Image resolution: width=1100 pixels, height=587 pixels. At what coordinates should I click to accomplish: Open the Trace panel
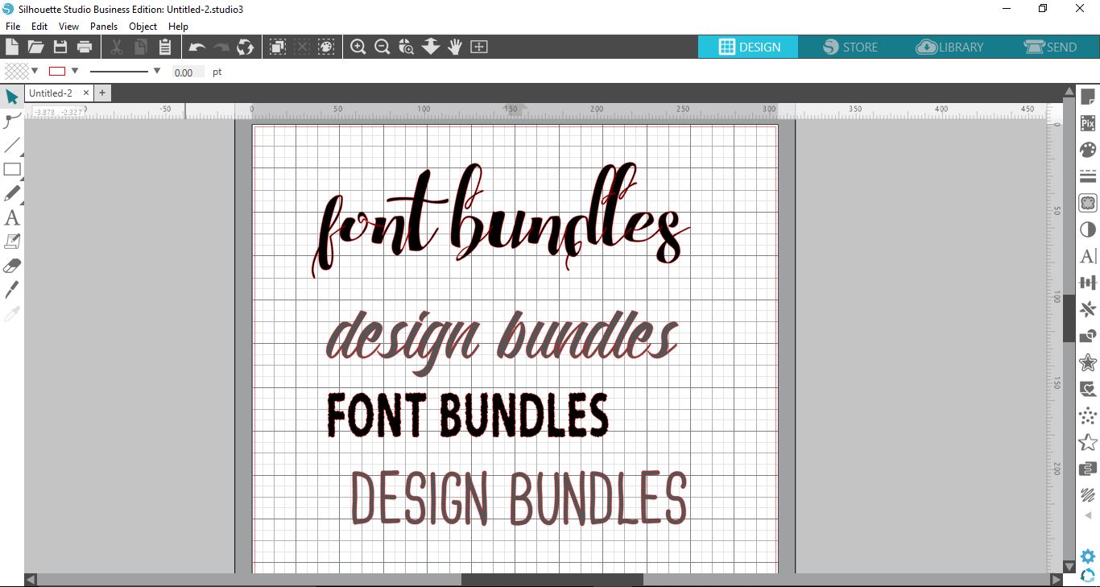(1088, 203)
